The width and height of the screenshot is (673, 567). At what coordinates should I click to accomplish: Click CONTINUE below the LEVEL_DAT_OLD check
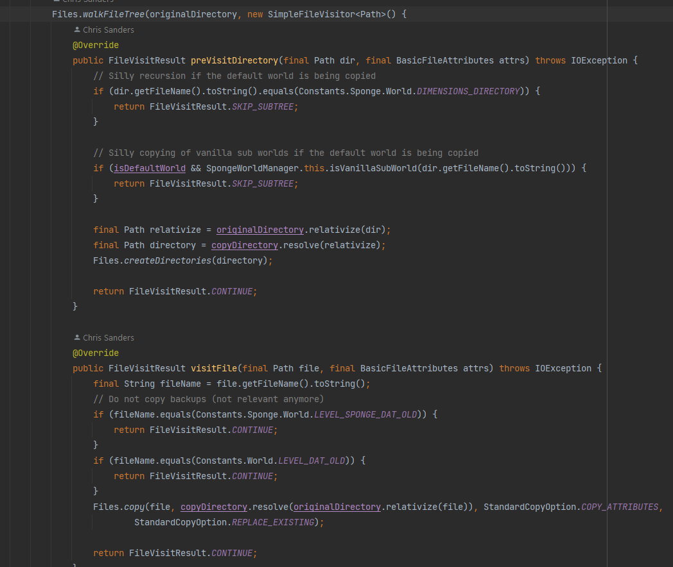point(252,476)
